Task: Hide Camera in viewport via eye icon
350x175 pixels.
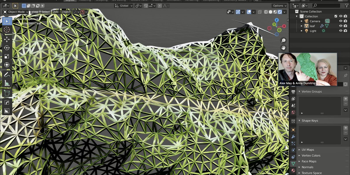Action: (x=341, y=21)
